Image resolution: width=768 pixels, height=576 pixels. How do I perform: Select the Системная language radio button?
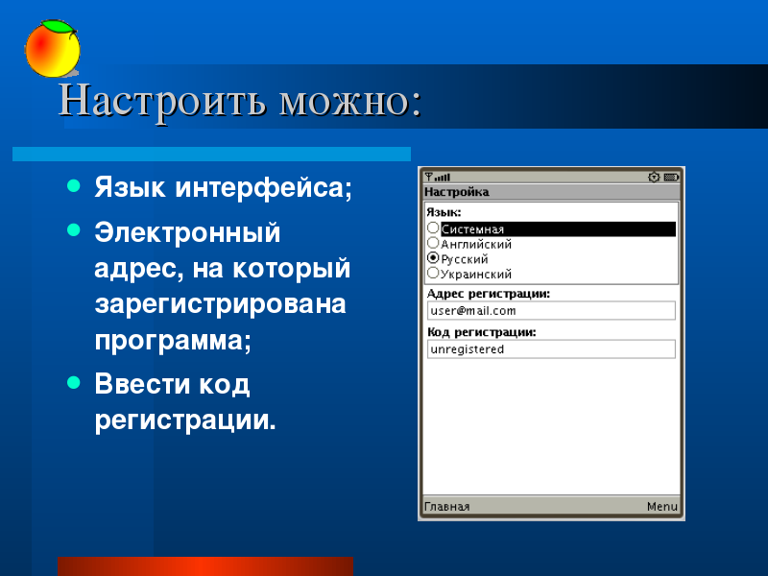click(433, 228)
